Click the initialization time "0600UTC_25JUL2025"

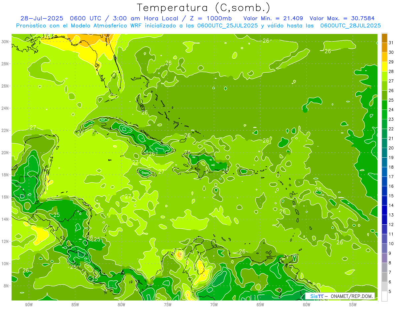pos(227,25)
